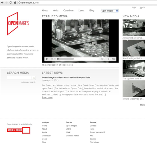Image resolution: width=157 pixels, height=143 pixels.
Task: Open the Media menu item
Action: pos(55,10)
